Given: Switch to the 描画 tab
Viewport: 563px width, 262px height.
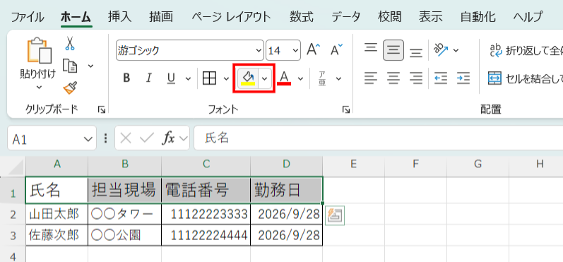Looking at the screenshot, I should click(x=162, y=16).
